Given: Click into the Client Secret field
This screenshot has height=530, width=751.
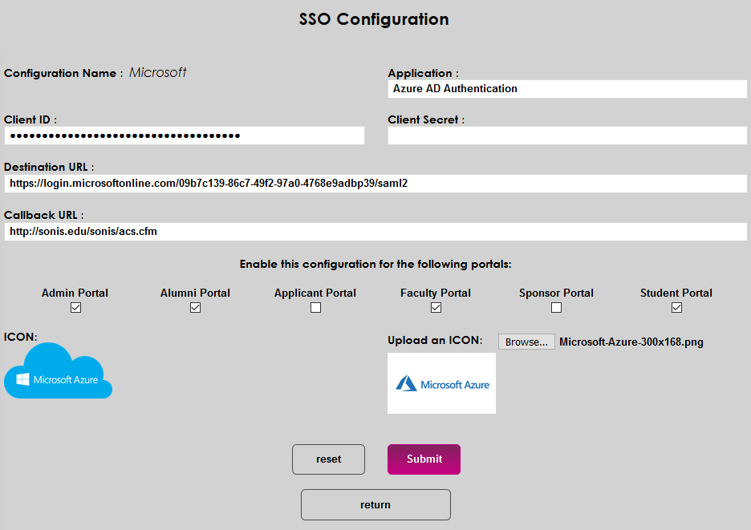Looking at the screenshot, I should [x=567, y=136].
